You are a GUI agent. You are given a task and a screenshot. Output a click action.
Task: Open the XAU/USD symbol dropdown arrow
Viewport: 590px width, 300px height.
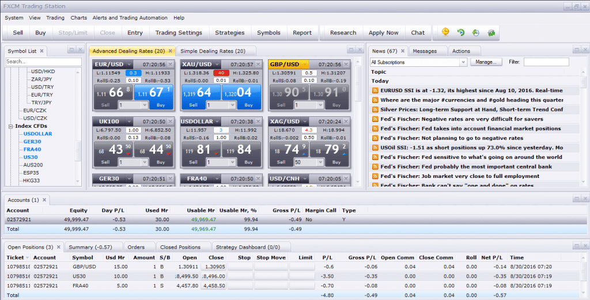pos(217,64)
